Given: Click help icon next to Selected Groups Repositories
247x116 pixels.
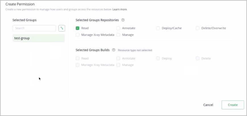Looking at the screenshot, I should pos(123,20).
